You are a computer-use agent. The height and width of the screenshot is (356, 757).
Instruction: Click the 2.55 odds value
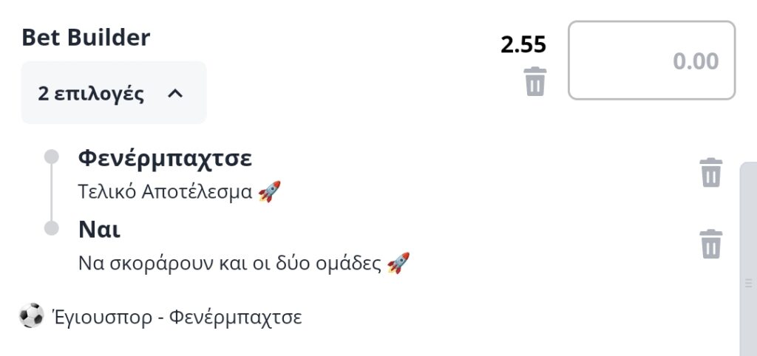(523, 45)
